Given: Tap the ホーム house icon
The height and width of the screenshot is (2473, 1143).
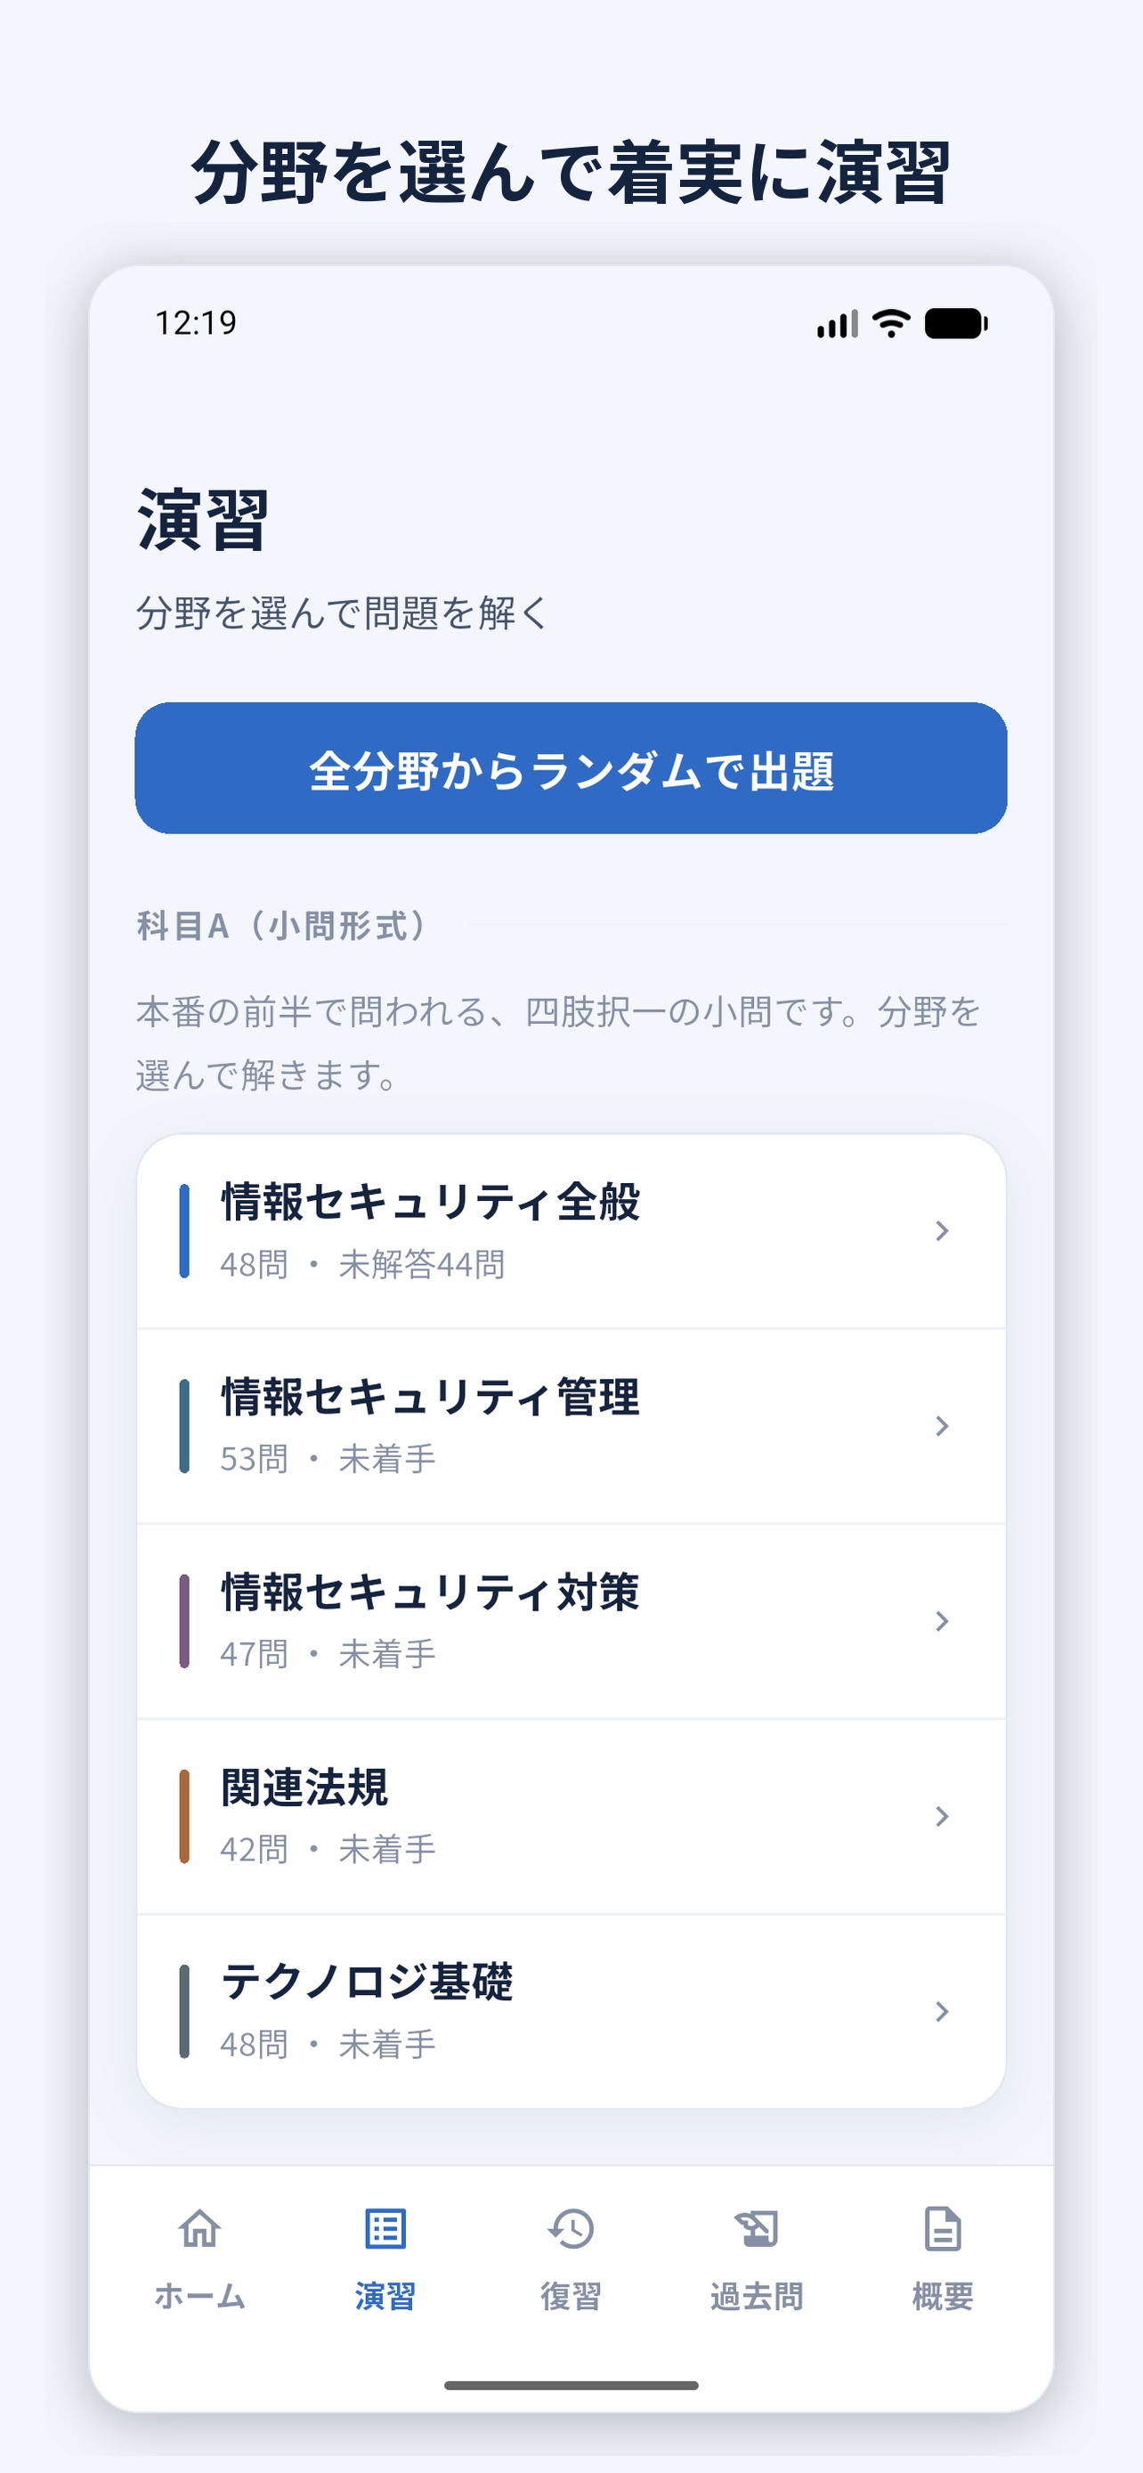Looking at the screenshot, I should point(199,2228).
